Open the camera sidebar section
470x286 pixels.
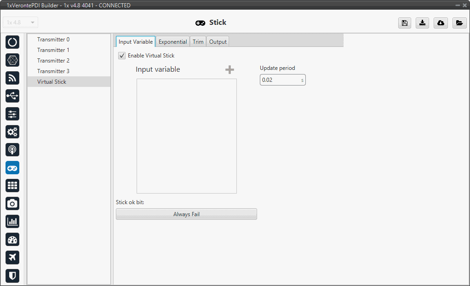coord(12,203)
